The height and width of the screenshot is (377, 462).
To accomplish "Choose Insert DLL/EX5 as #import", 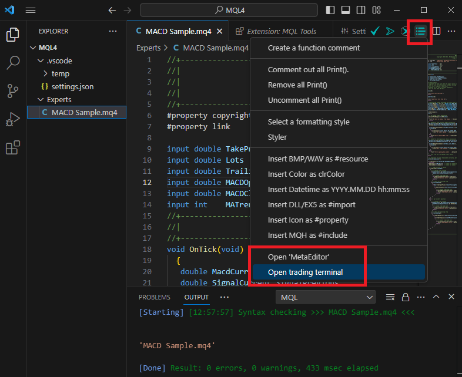I will [339, 205].
